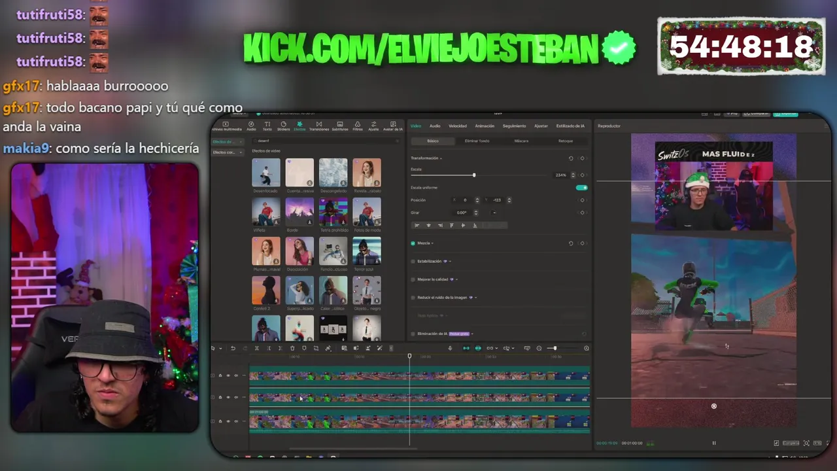Select the Desenfocado effect thumbnail
The width and height of the screenshot is (837, 471).
coord(266,172)
